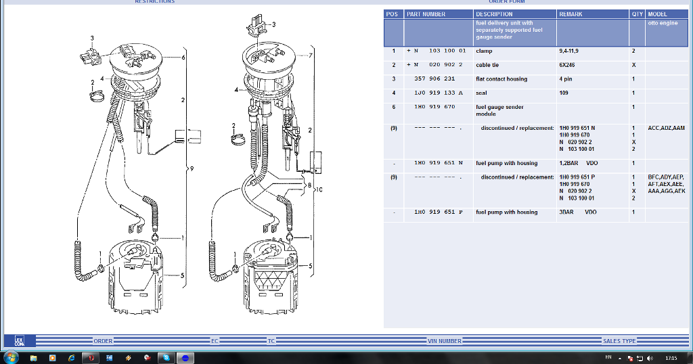The image size is (693, 364).
Task: Click the LEXCOM logo icon
Action: 18,341
